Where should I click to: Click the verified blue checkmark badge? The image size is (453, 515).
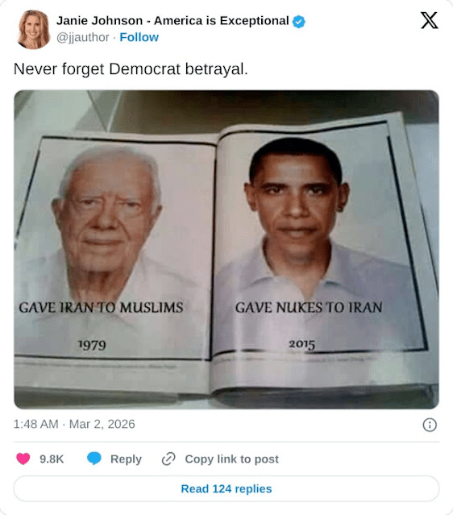coord(298,22)
